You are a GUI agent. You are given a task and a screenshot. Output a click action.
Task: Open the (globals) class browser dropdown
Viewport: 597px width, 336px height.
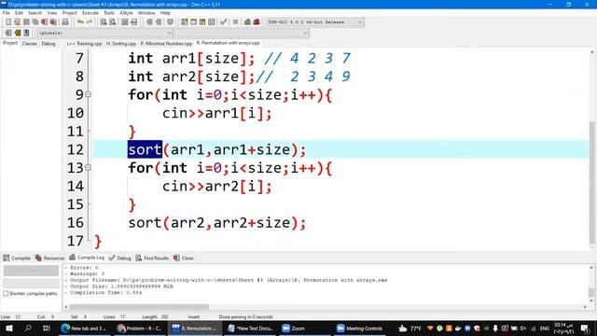(104, 34)
